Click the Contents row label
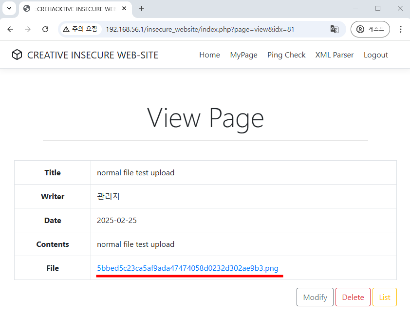410x317 pixels. coord(53,244)
